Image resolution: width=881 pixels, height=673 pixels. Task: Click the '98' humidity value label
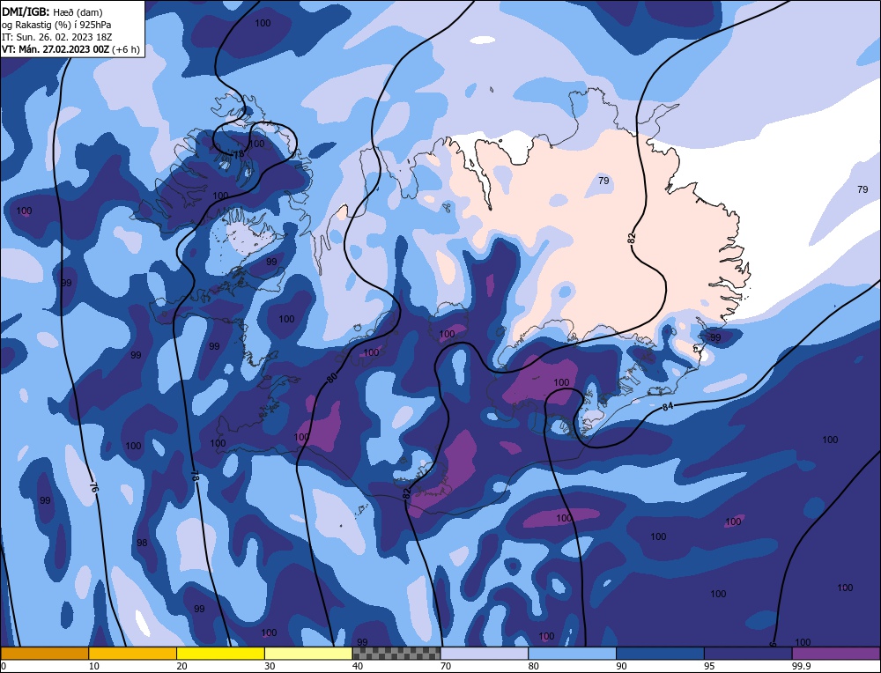point(142,543)
